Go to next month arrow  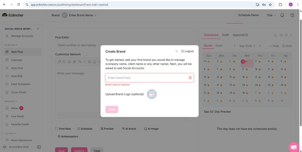[260, 46]
